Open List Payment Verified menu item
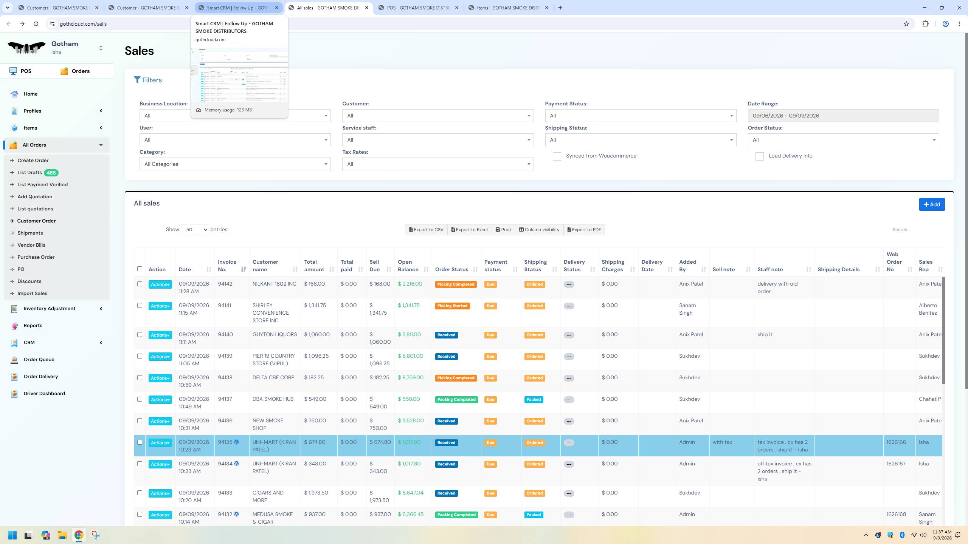Image resolution: width=968 pixels, height=544 pixels. pyautogui.click(x=42, y=185)
